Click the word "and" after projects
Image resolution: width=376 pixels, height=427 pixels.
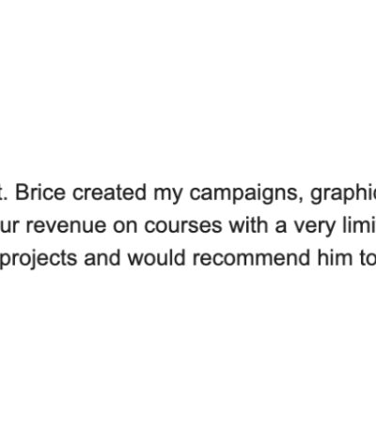click(102, 257)
